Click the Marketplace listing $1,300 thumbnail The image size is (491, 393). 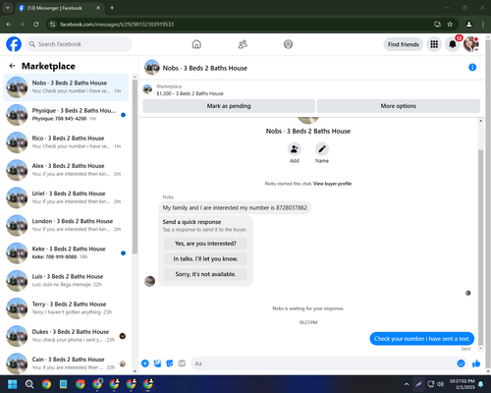tap(147, 89)
